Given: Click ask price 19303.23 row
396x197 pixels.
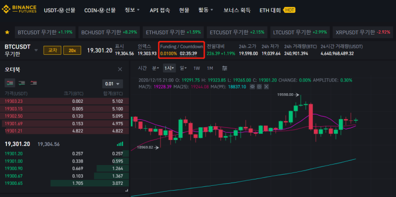Looking at the screenshot, I should [64, 101].
